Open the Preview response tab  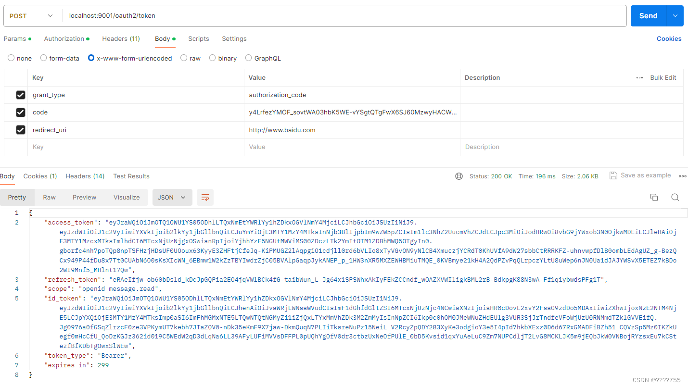[84, 197]
